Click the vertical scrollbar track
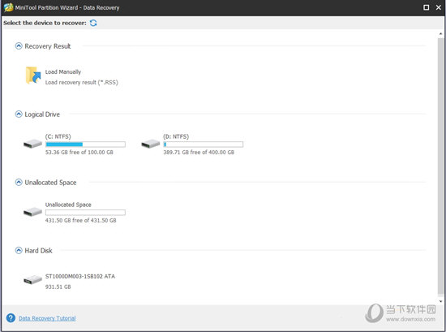 [440, 167]
